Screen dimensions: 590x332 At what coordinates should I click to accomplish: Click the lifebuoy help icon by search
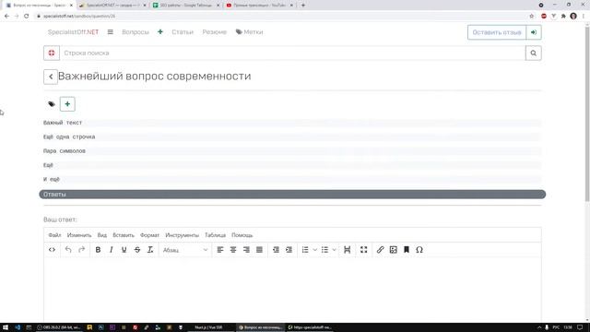coord(52,53)
